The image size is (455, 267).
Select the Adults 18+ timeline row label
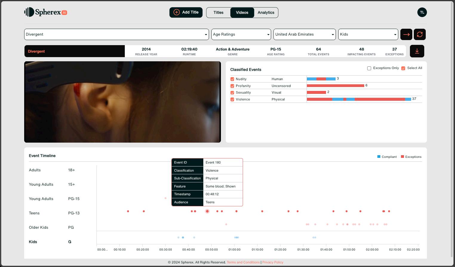coord(35,170)
